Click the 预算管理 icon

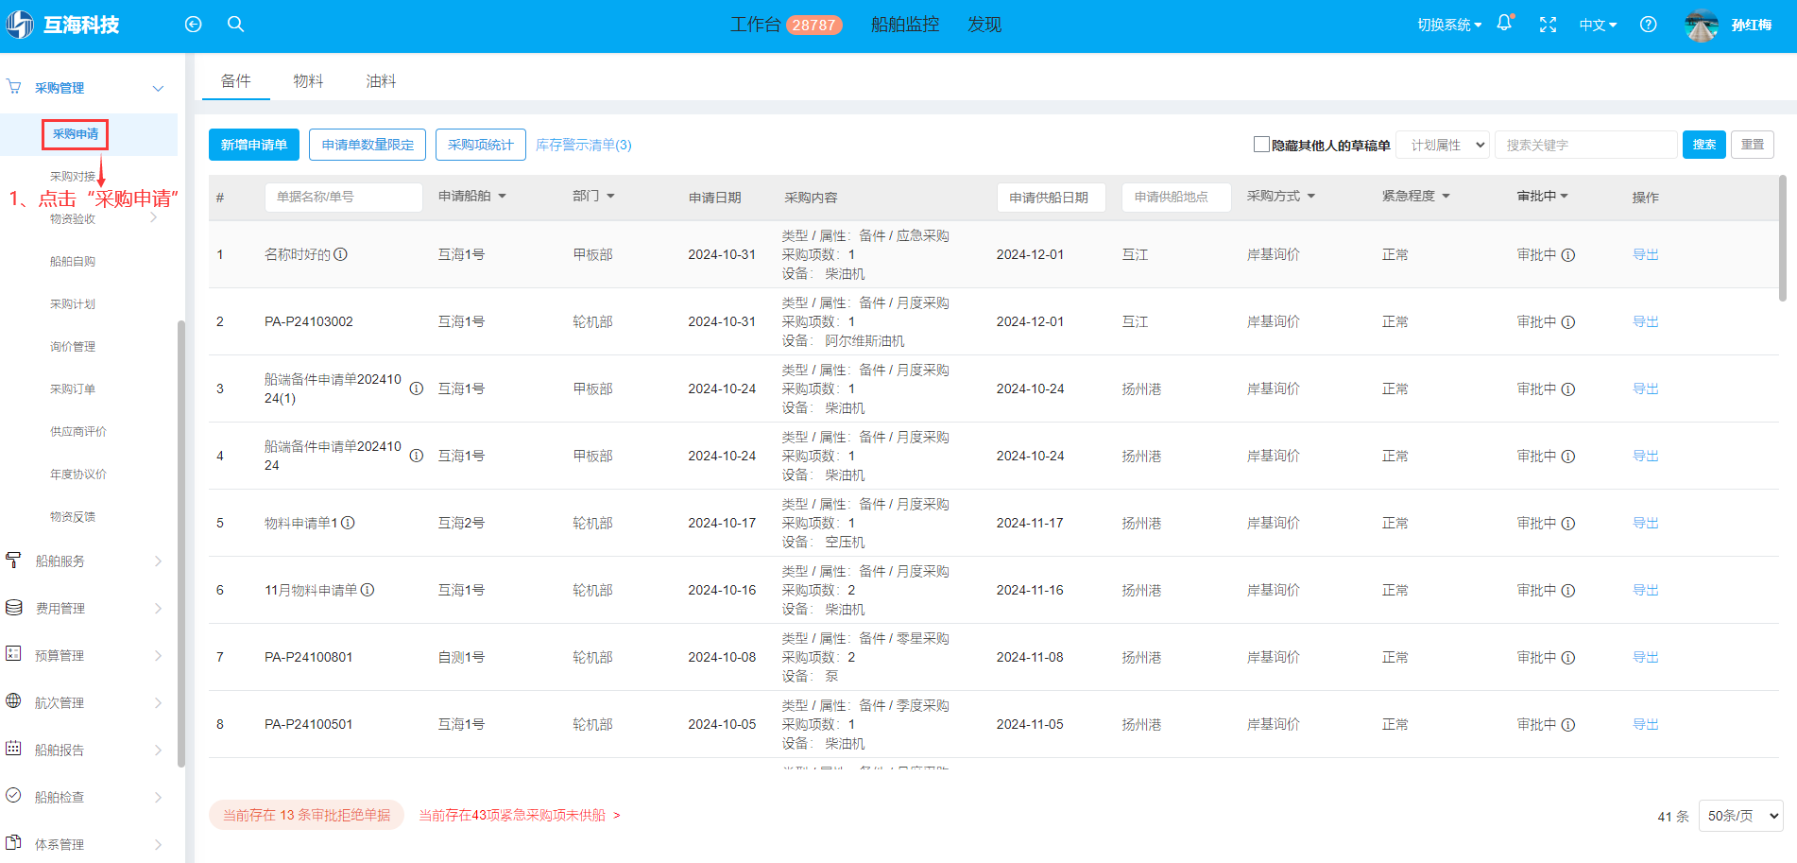click(13, 654)
